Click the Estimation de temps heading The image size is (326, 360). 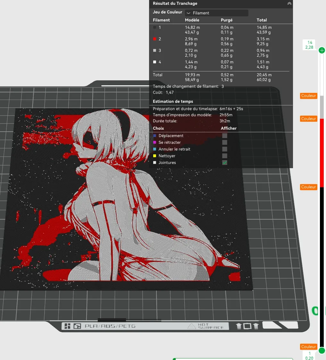(x=173, y=101)
